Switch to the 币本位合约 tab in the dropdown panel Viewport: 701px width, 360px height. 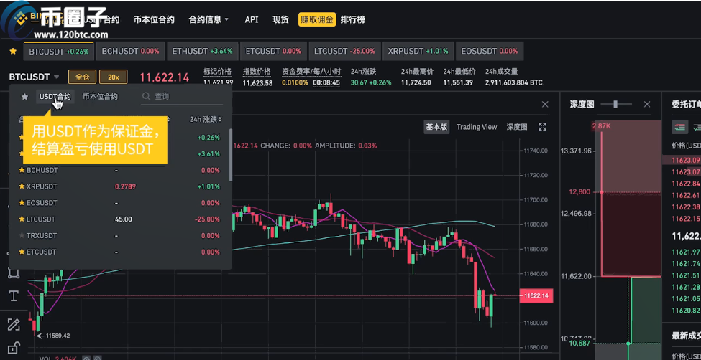pyautogui.click(x=100, y=96)
